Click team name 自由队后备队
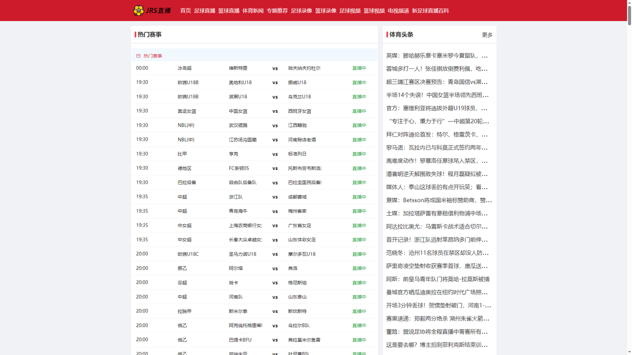Viewport: 632px width, 355px height. 243,183
